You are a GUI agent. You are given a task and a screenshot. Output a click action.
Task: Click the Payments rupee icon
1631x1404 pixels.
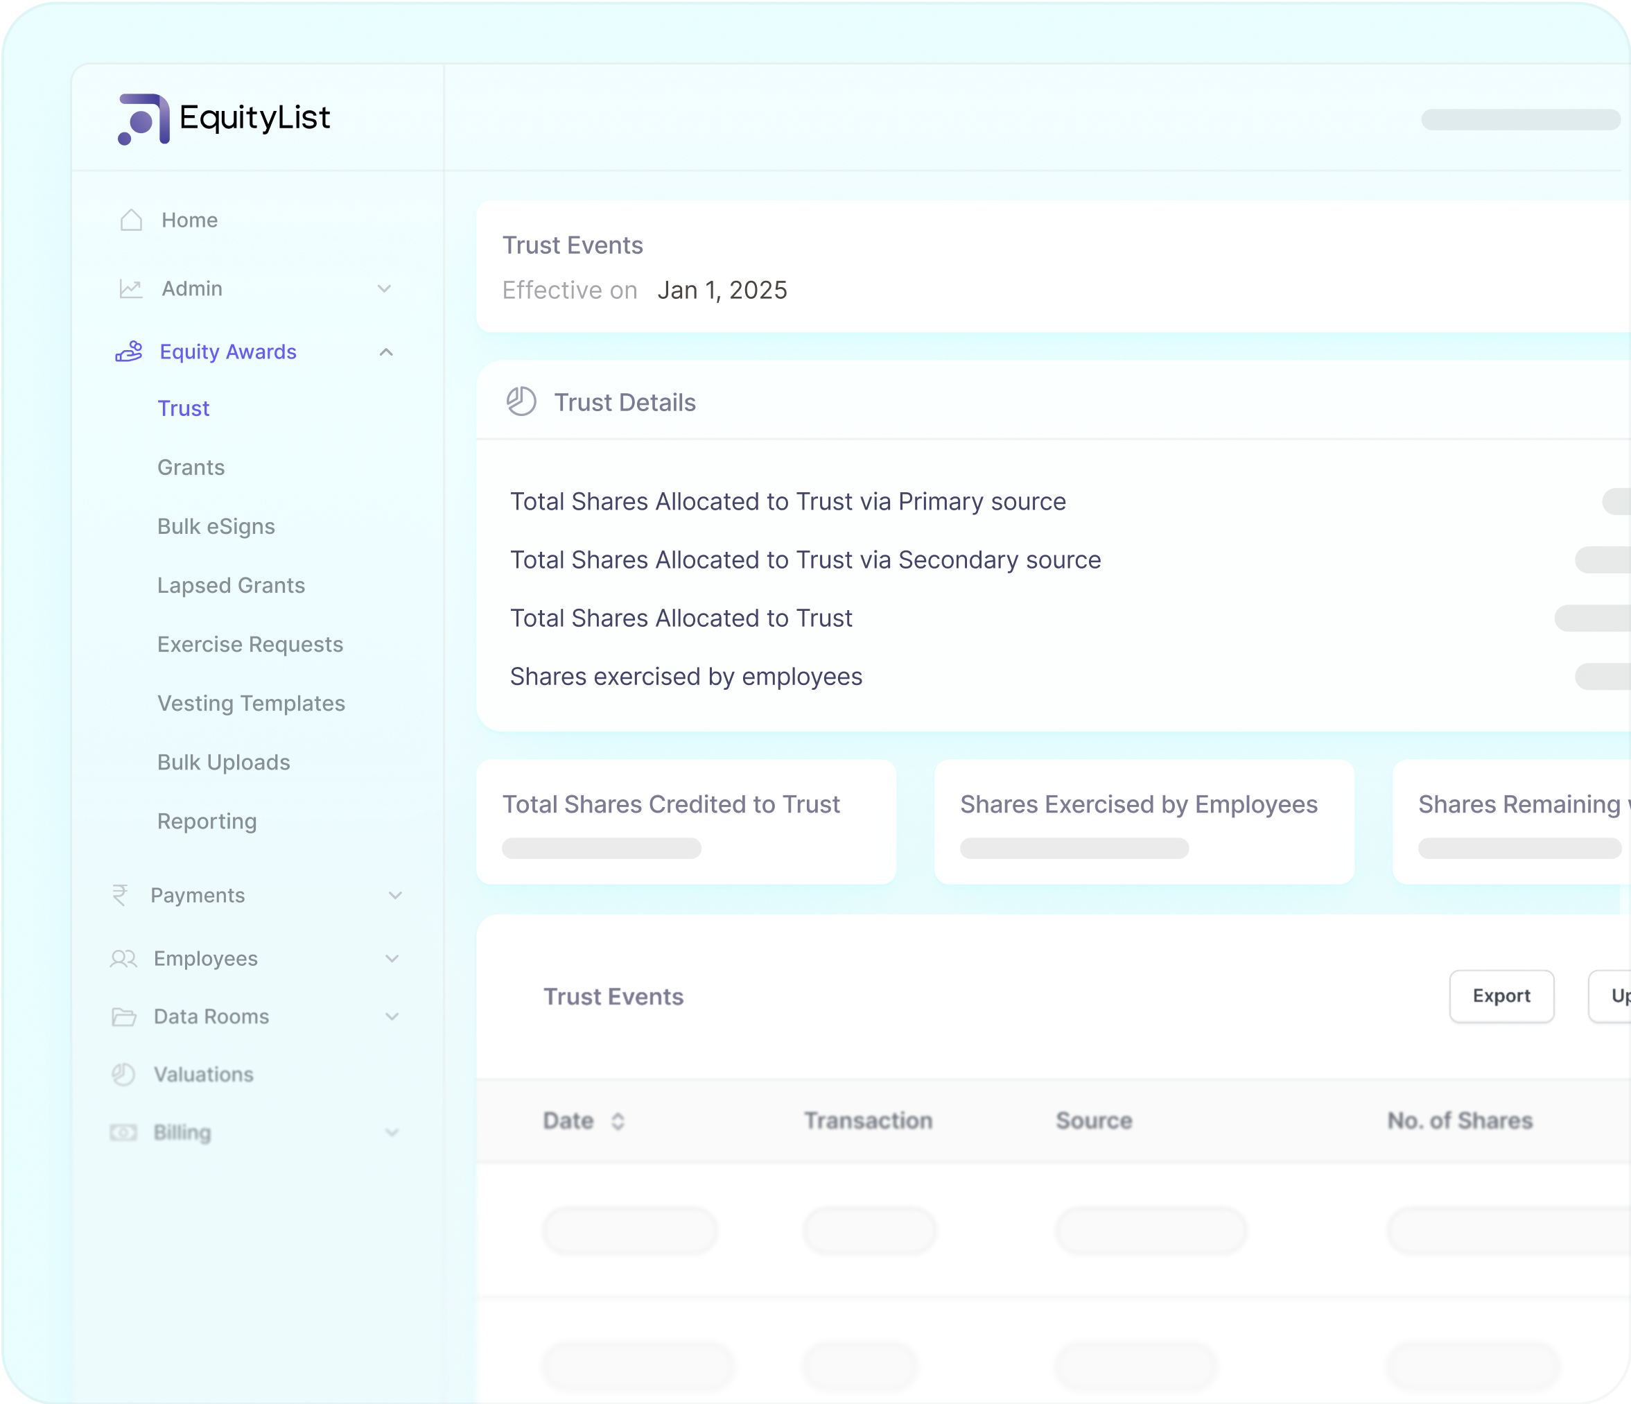(x=121, y=895)
